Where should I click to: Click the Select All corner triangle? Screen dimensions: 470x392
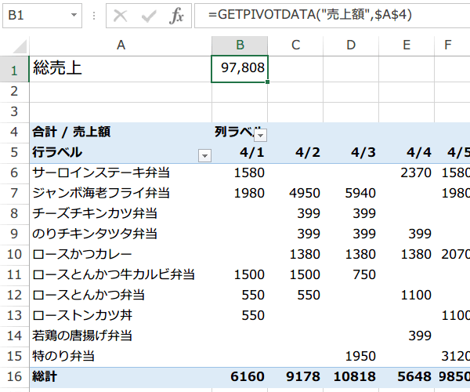19,46
